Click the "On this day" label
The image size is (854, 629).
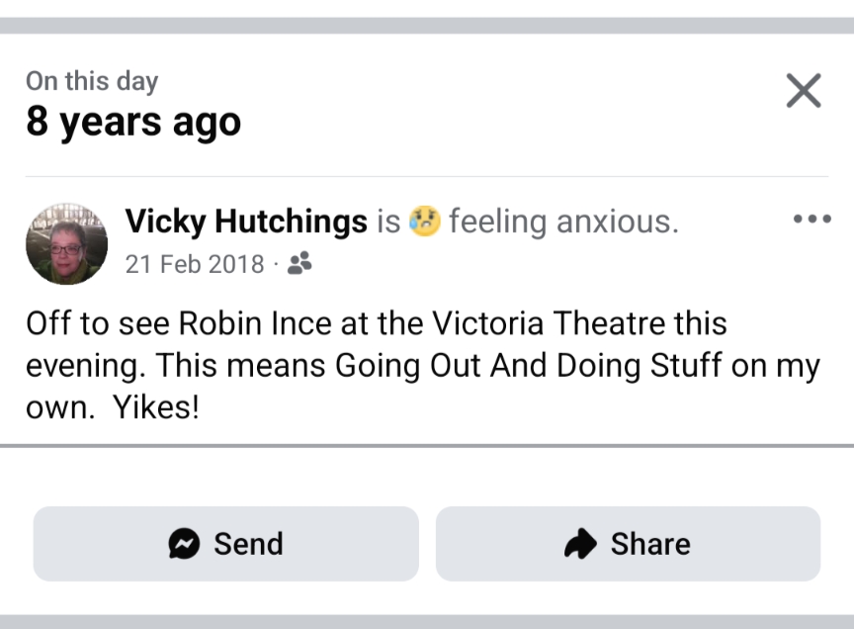(92, 81)
